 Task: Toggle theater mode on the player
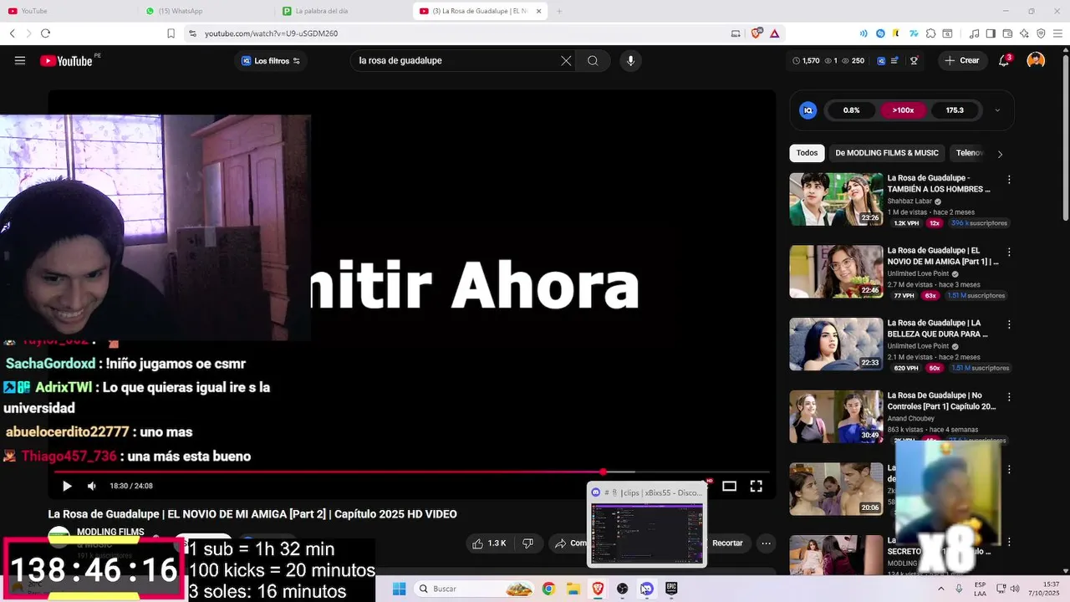pyautogui.click(x=729, y=486)
